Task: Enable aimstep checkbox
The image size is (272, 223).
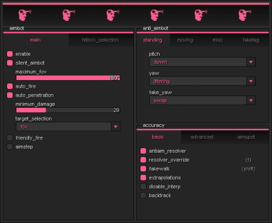Action: (10, 147)
